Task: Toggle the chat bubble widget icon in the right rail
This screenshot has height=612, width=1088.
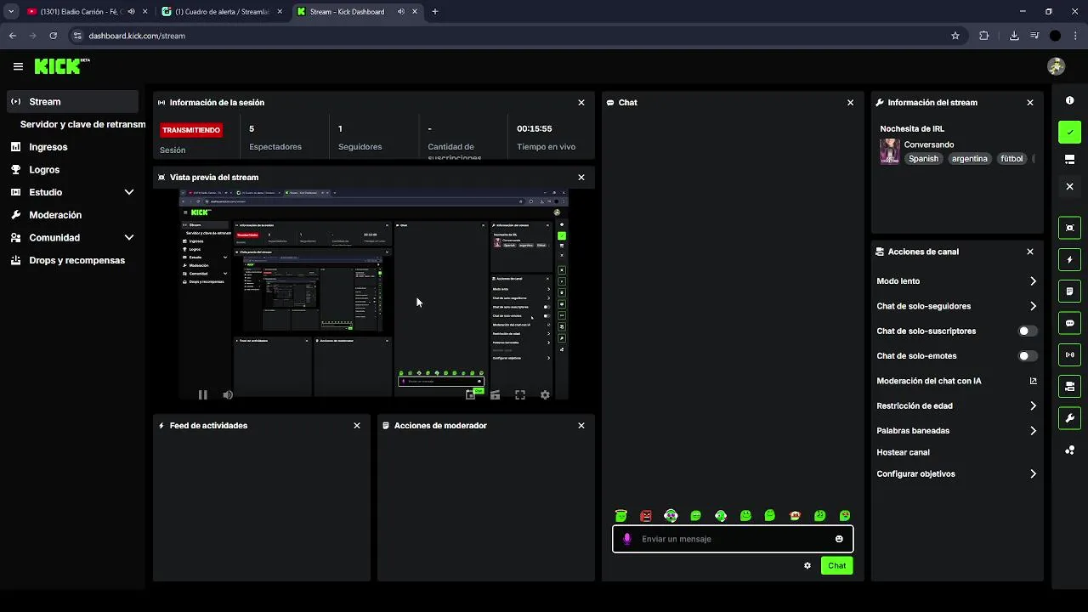Action: 1069,323
